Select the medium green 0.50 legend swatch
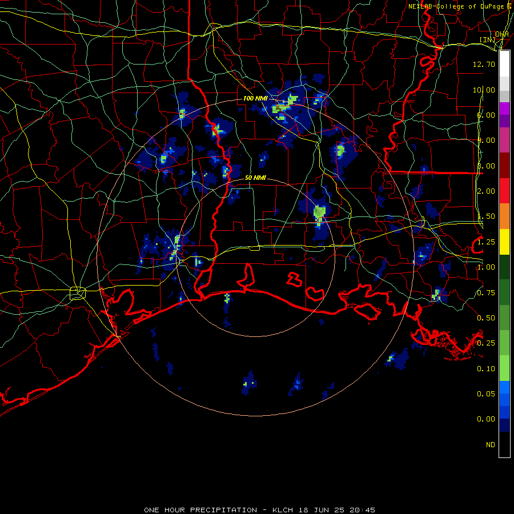The image size is (514, 514). pyautogui.click(x=504, y=318)
